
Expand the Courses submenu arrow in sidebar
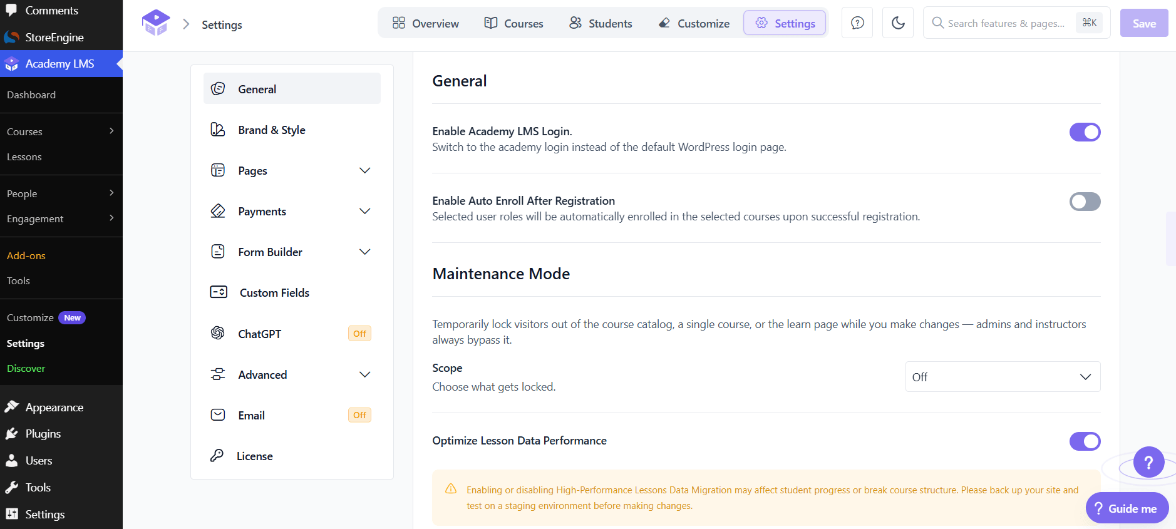111,131
